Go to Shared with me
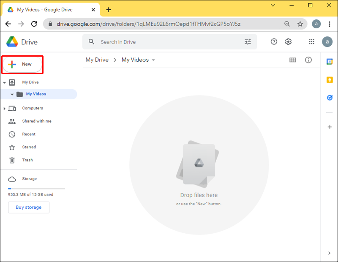Image resolution: width=338 pixels, height=262 pixels. pos(36,121)
